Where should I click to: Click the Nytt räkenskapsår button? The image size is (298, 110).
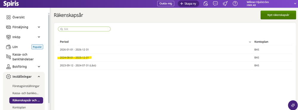278,15
